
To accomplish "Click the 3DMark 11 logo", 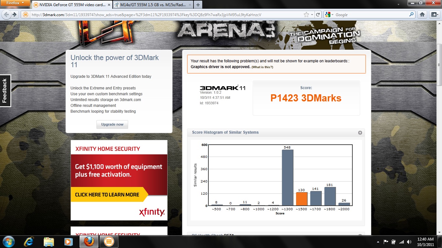I will point(222,88).
